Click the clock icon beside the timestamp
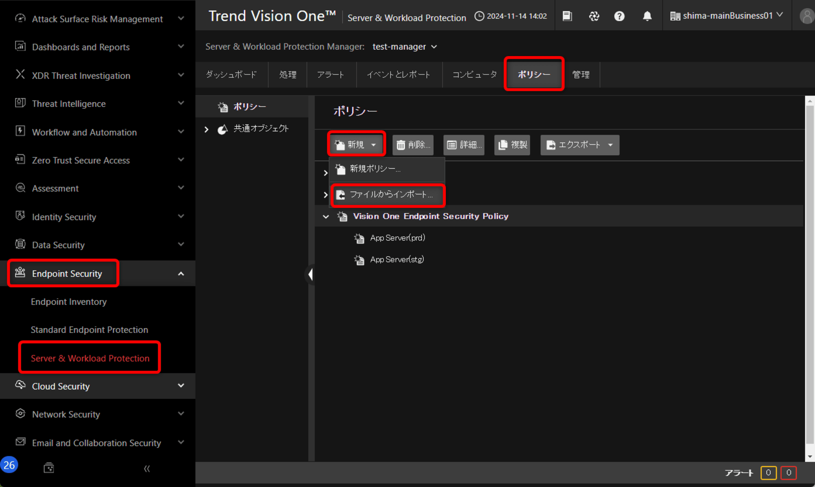The image size is (815, 487). [480, 16]
